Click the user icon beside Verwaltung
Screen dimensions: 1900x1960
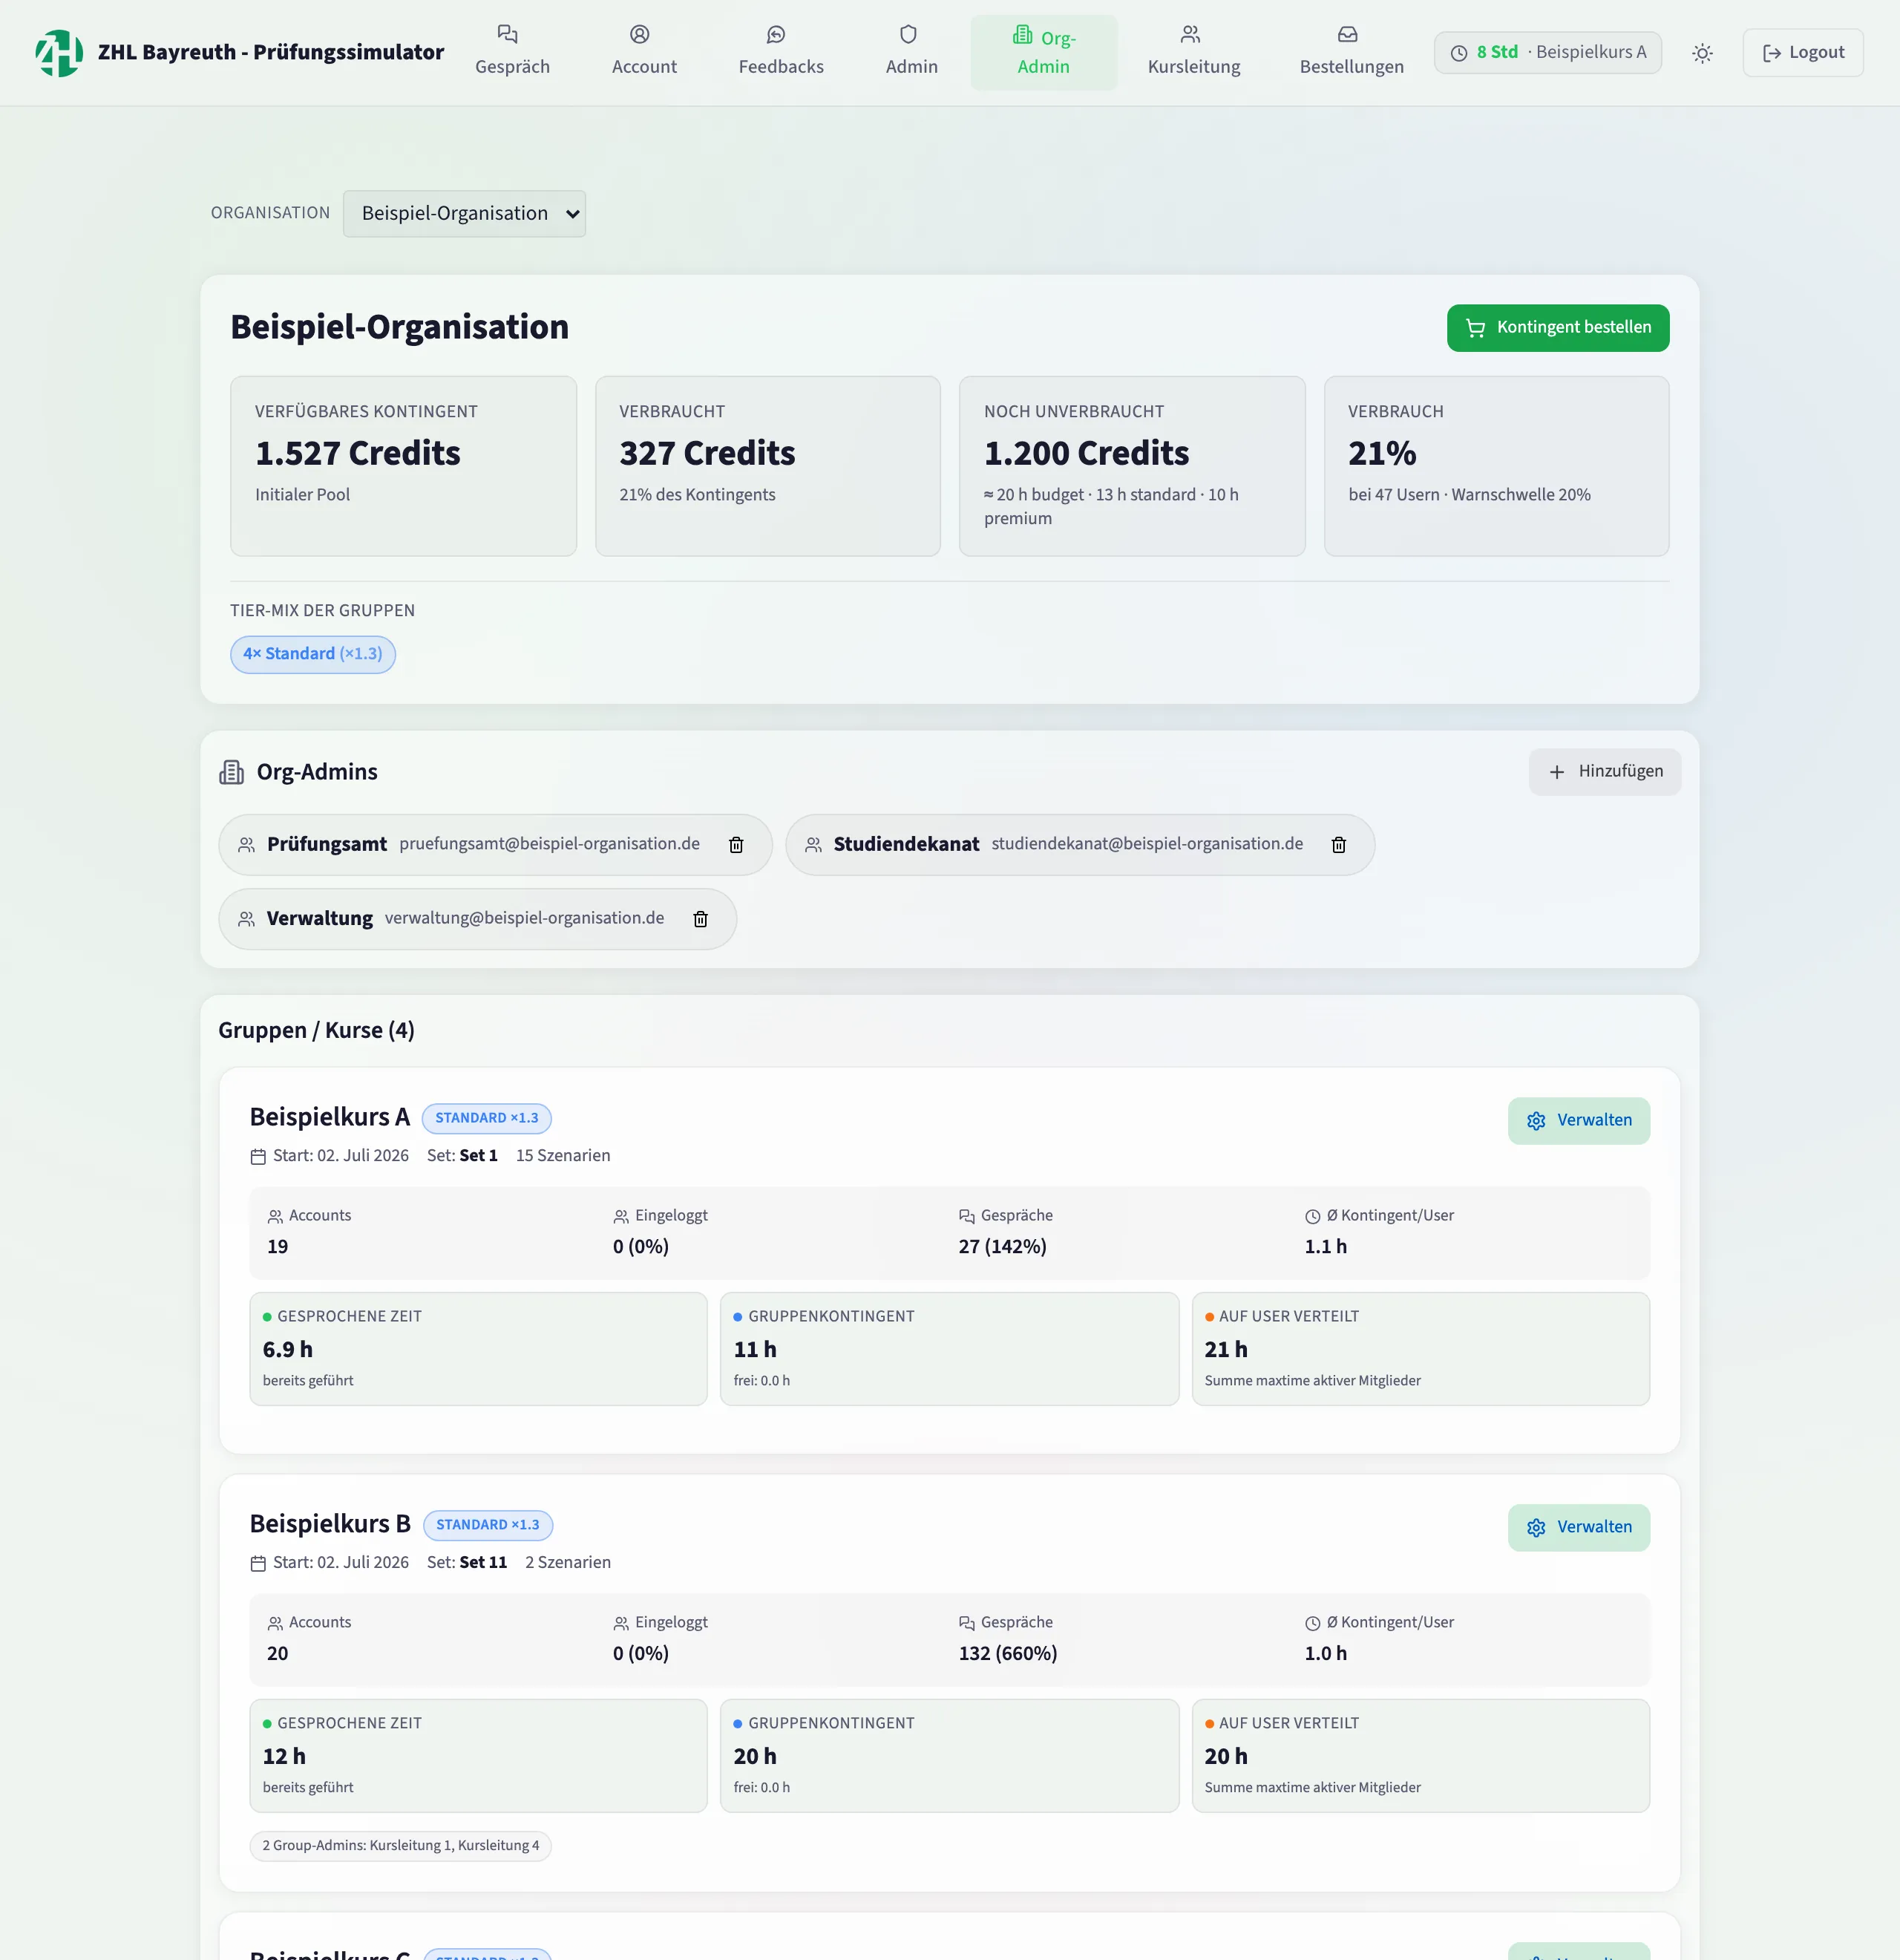coord(247,919)
